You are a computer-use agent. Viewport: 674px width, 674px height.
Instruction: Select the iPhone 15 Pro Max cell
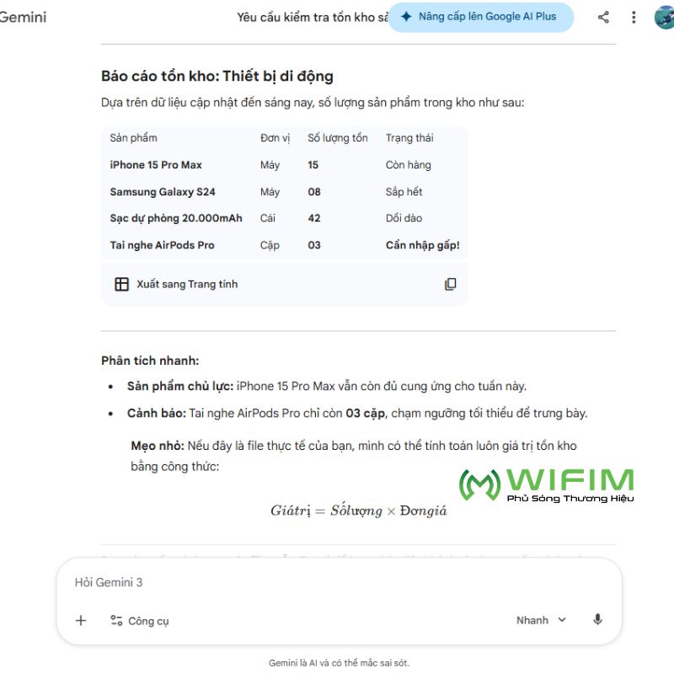coord(156,165)
